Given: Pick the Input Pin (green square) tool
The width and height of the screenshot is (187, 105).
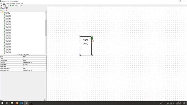Looking at the screenshot, I should (x=11, y=6).
